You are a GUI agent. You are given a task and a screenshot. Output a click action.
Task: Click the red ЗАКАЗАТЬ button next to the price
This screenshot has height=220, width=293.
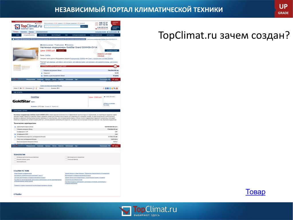61,50
